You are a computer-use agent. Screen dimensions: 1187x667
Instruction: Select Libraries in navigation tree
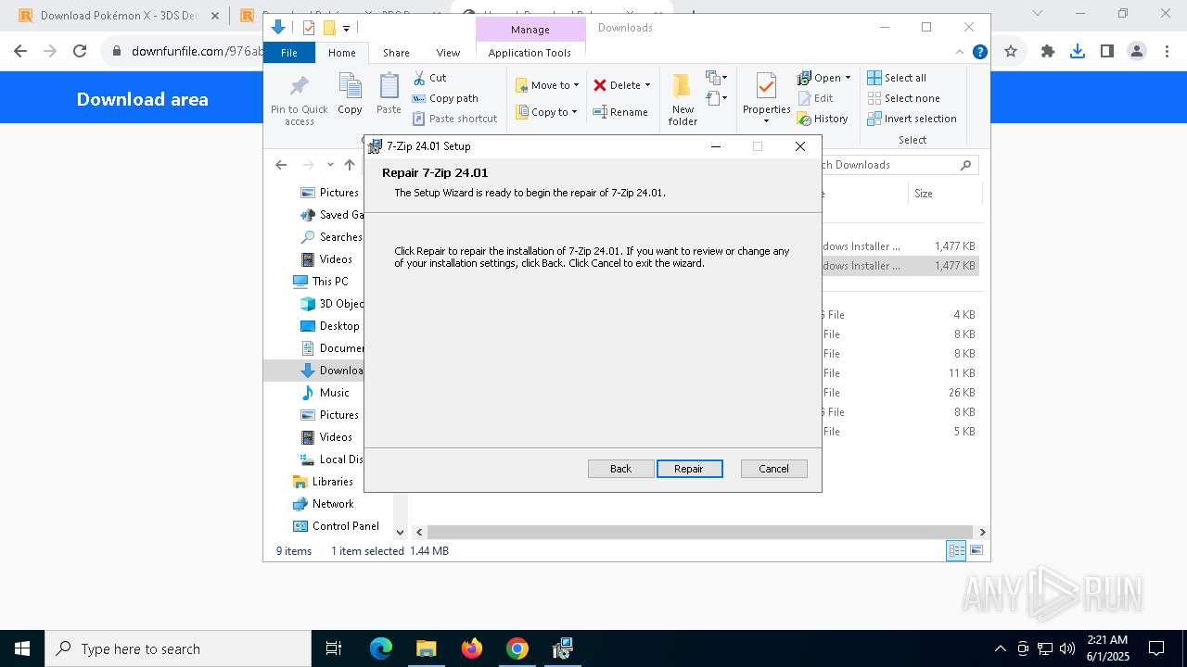[x=323, y=482]
